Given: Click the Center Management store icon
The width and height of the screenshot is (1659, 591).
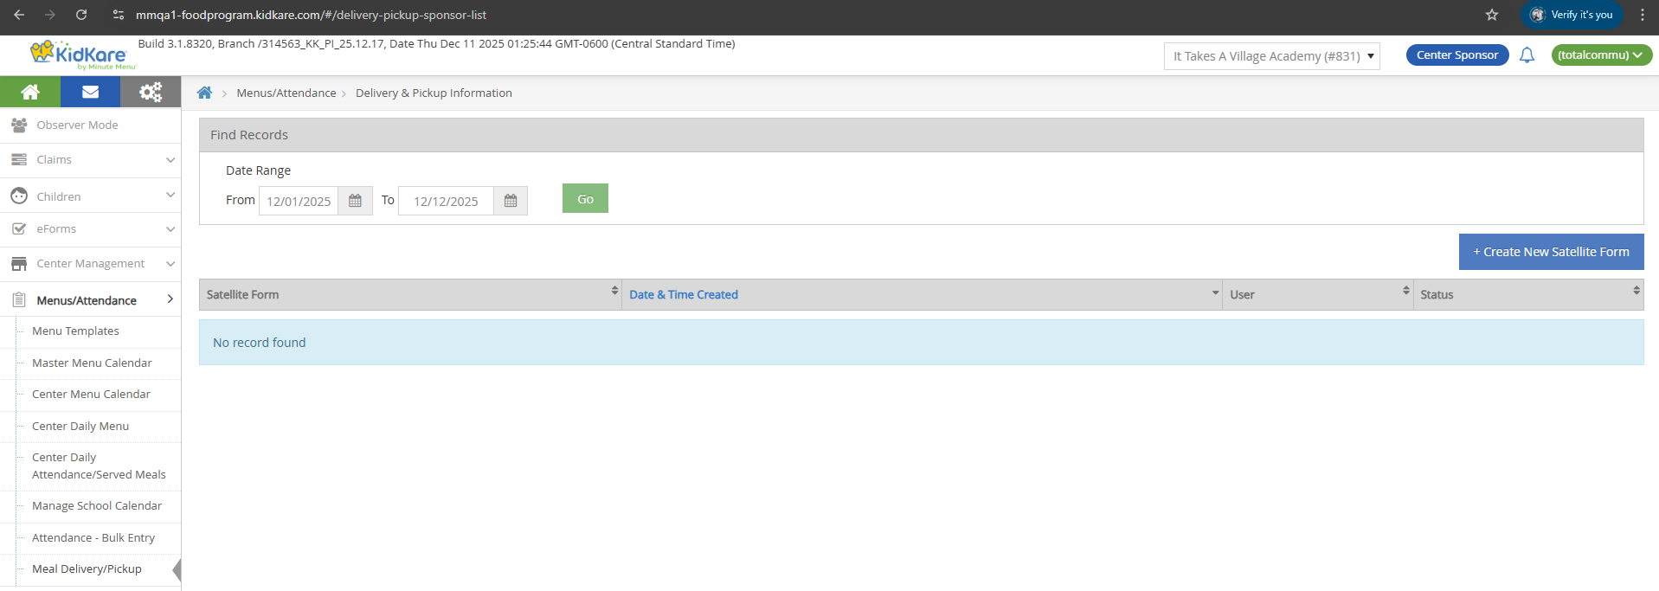Looking at the screenshot, I should pyautogui.click(x=19, y=263).
